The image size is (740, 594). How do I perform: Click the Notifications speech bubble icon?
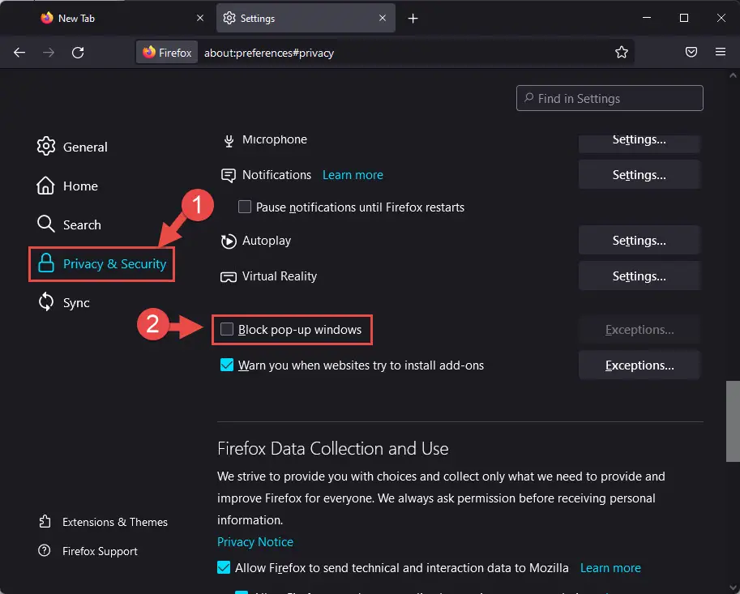click(229, 176)
